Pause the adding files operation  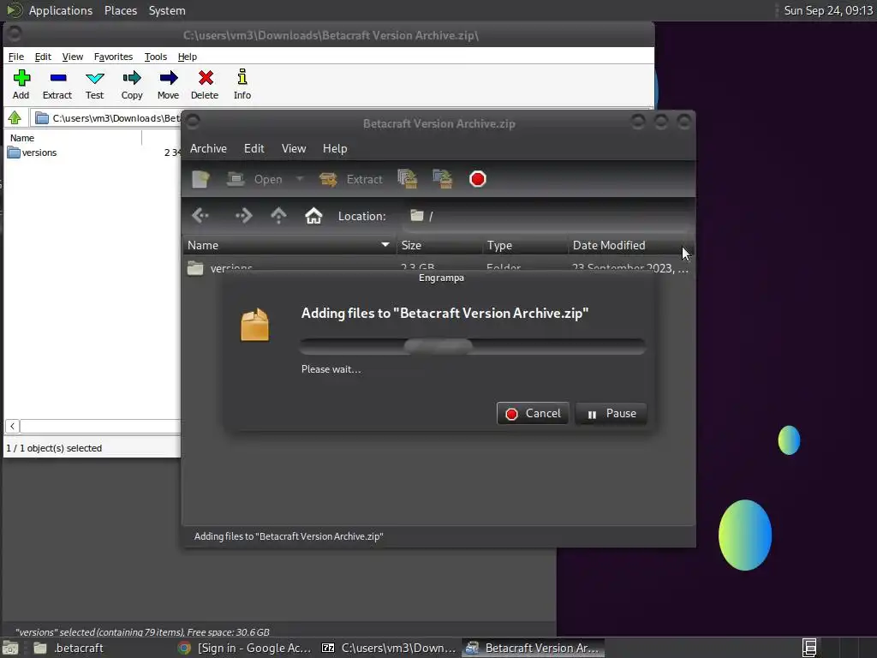(611, 414)
